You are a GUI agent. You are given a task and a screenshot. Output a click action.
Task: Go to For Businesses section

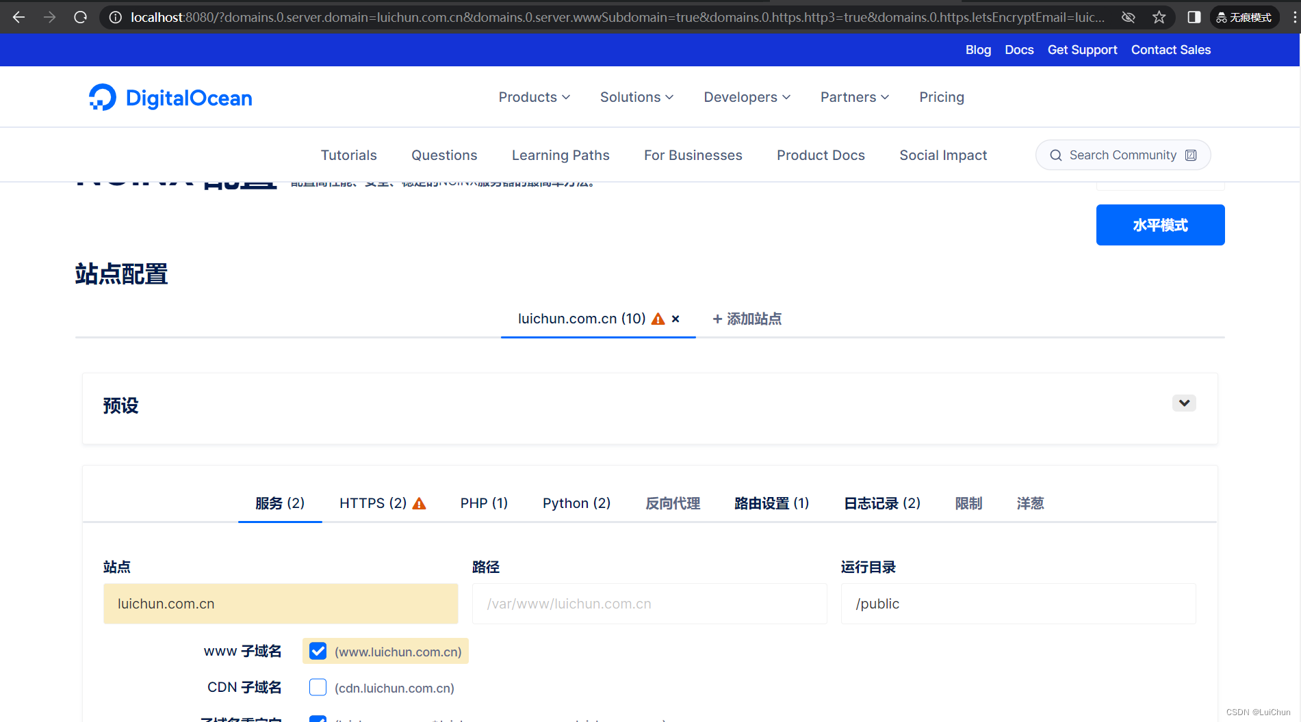(x=693, y=155)
